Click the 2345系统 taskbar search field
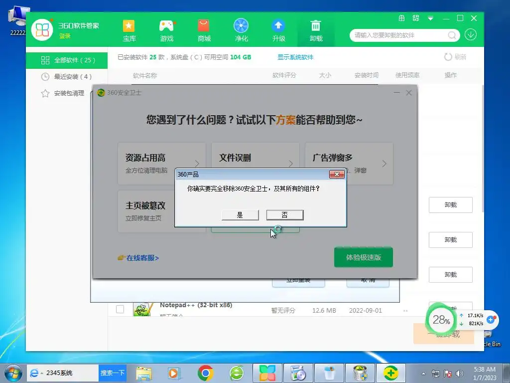The image size is (510, 383). point(62,373)
